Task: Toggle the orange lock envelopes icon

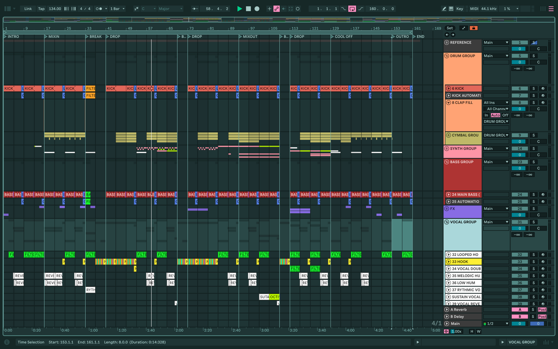Action: [x=473, y=28]
